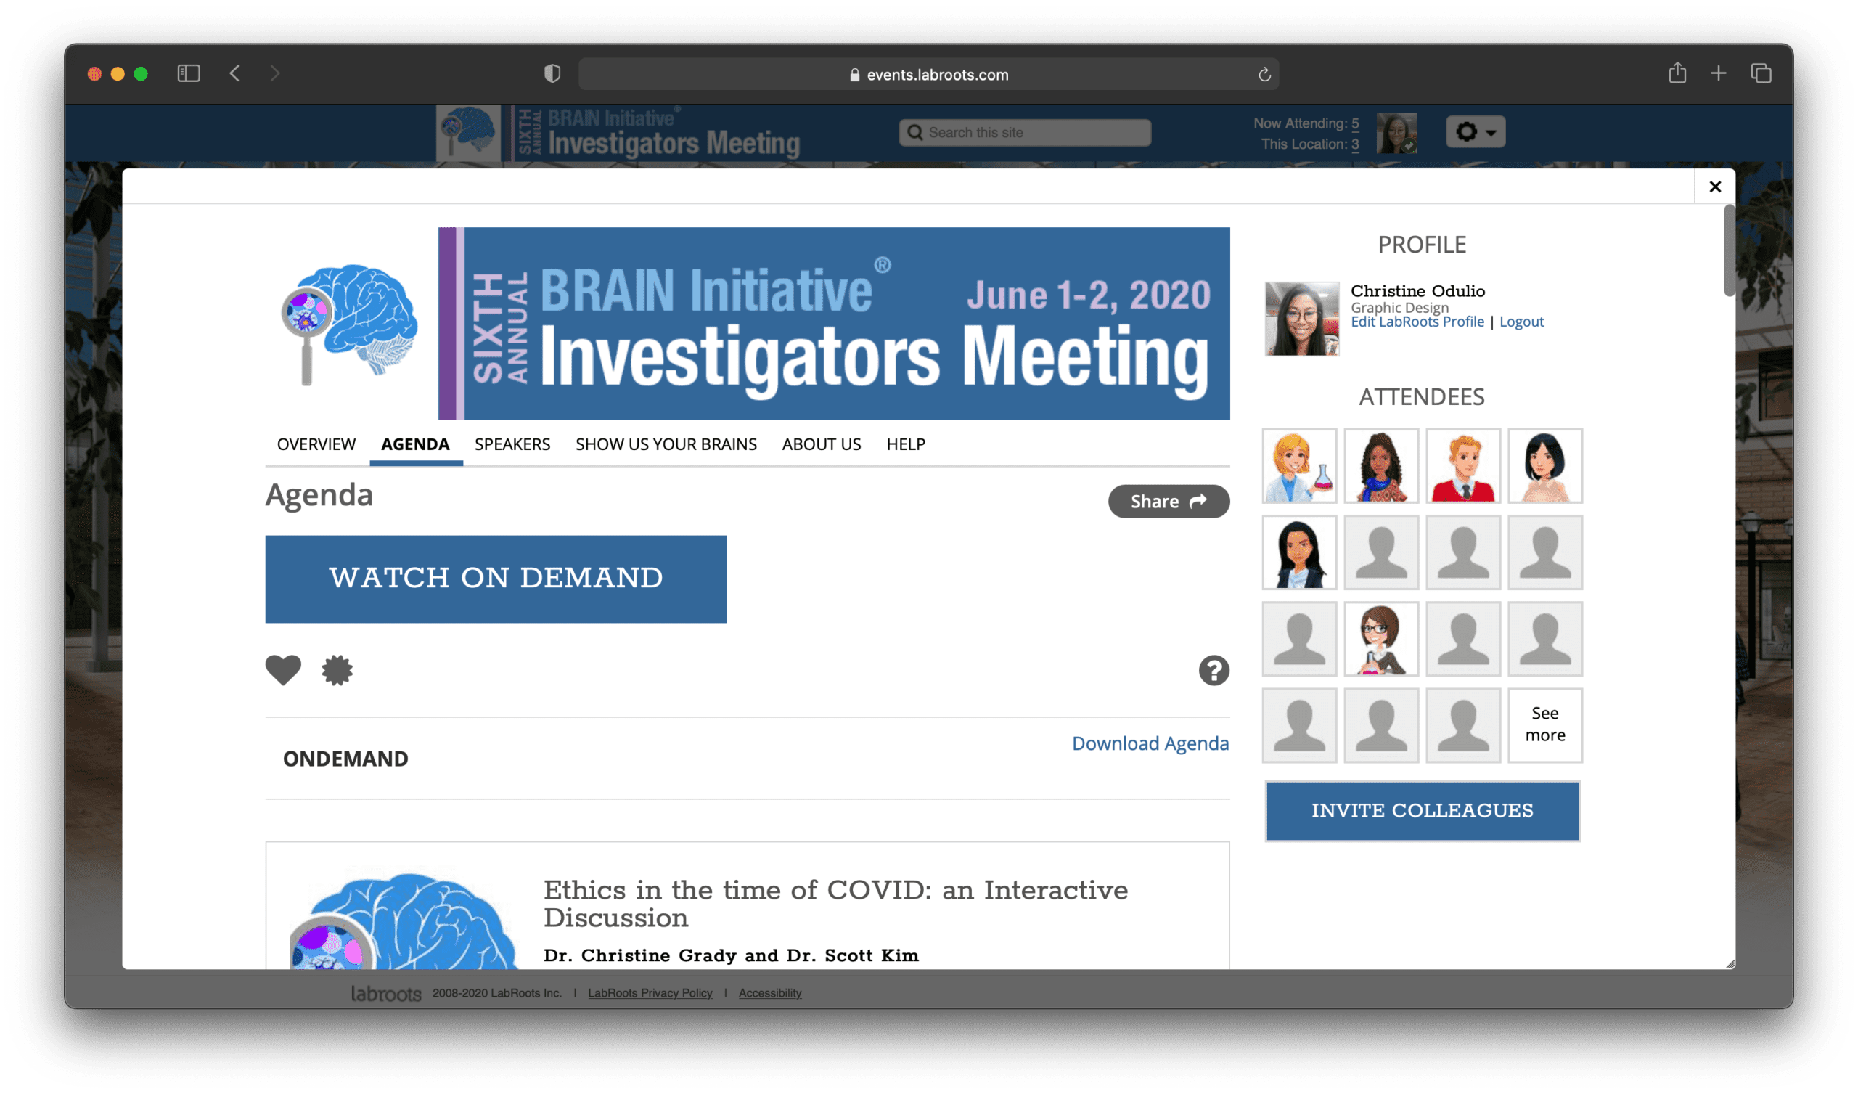Click red-sweater male attendee avatar
Viewport: 1858px width, 1094px height.
point(1462,465)
